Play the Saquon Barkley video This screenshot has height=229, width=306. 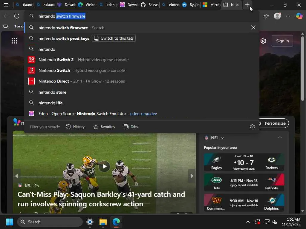point(104,166)
